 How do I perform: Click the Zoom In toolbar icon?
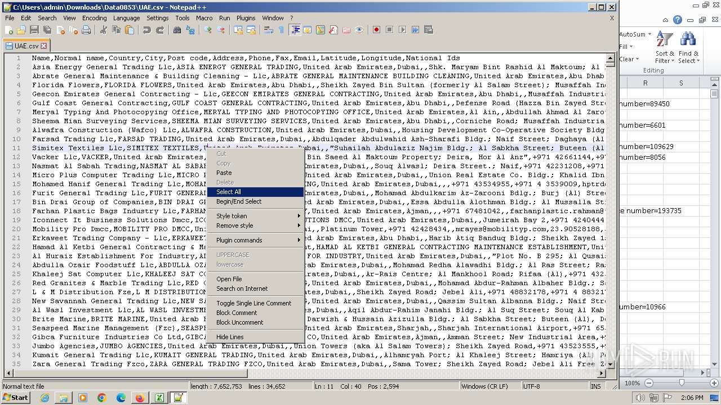pos(207,30)
